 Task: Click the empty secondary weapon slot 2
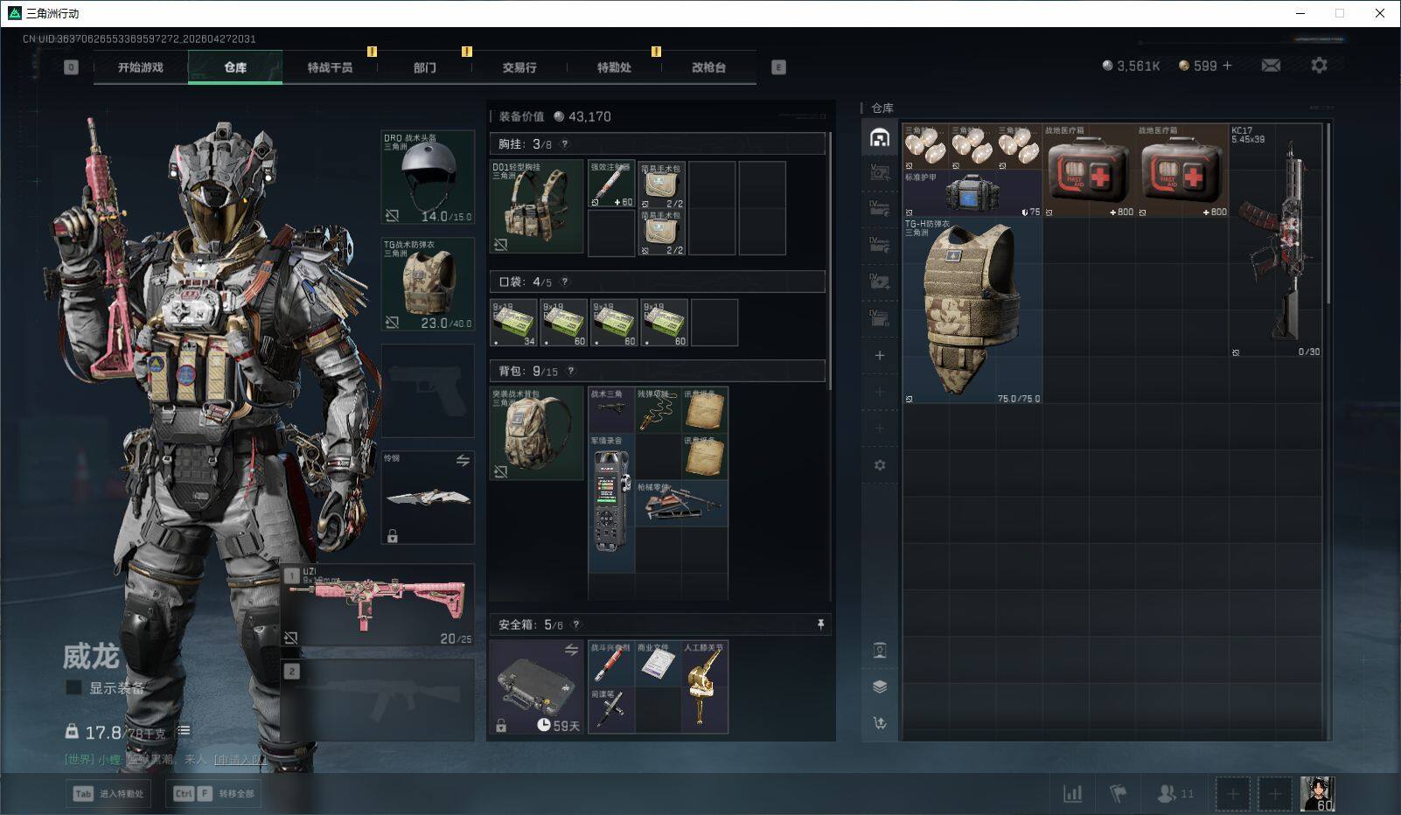[378, 700]
